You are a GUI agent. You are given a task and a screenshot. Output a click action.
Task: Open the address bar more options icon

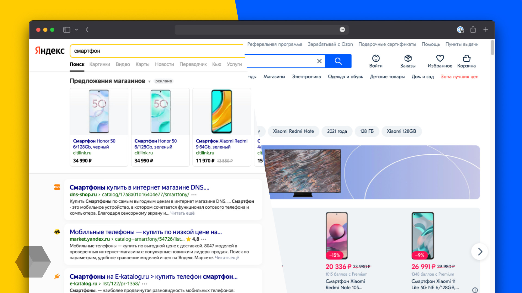[x=342, y=30]
